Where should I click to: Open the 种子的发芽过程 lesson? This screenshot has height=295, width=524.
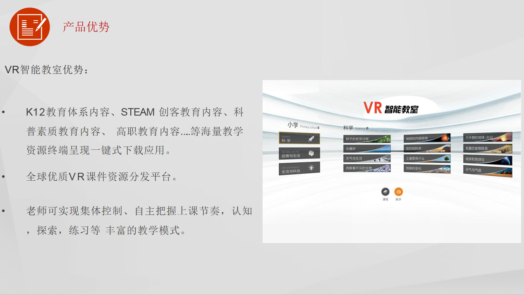(x=366, y=139)
